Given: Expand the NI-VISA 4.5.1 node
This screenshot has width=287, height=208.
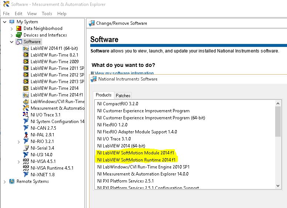Looking at the screenshot, I should coord(18,161).
